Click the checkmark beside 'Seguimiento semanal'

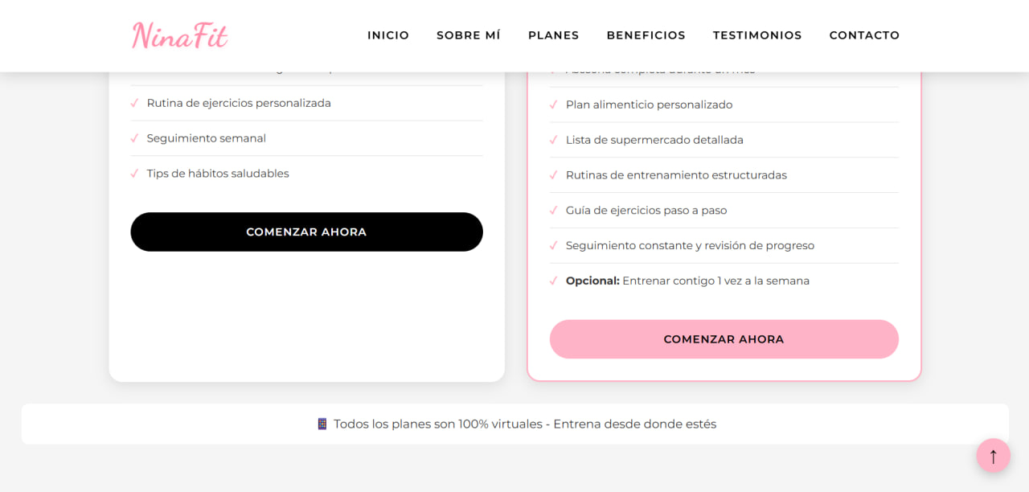(135, 138)
